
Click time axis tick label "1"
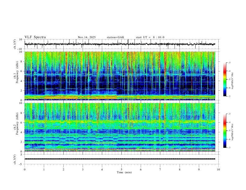44,170
